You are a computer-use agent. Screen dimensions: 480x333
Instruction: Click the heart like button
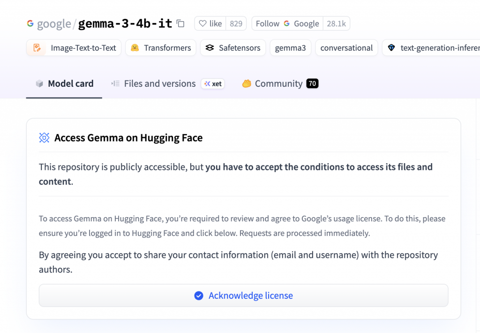[210, 23]
